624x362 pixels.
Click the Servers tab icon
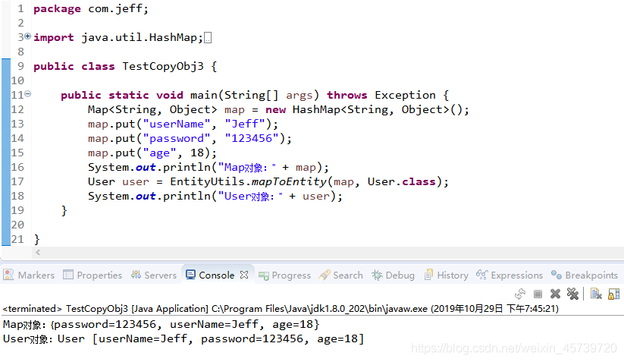pyautogui.click(x=136, y=275)
